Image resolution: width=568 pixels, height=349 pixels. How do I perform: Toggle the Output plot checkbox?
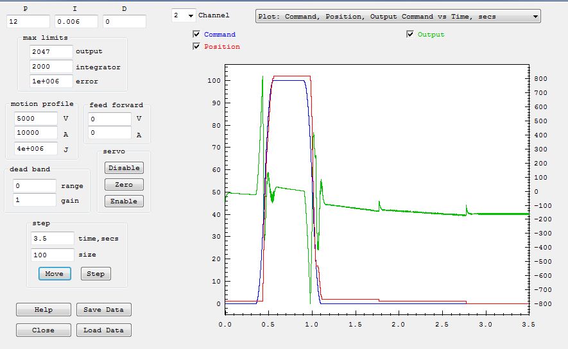(410, 34)
